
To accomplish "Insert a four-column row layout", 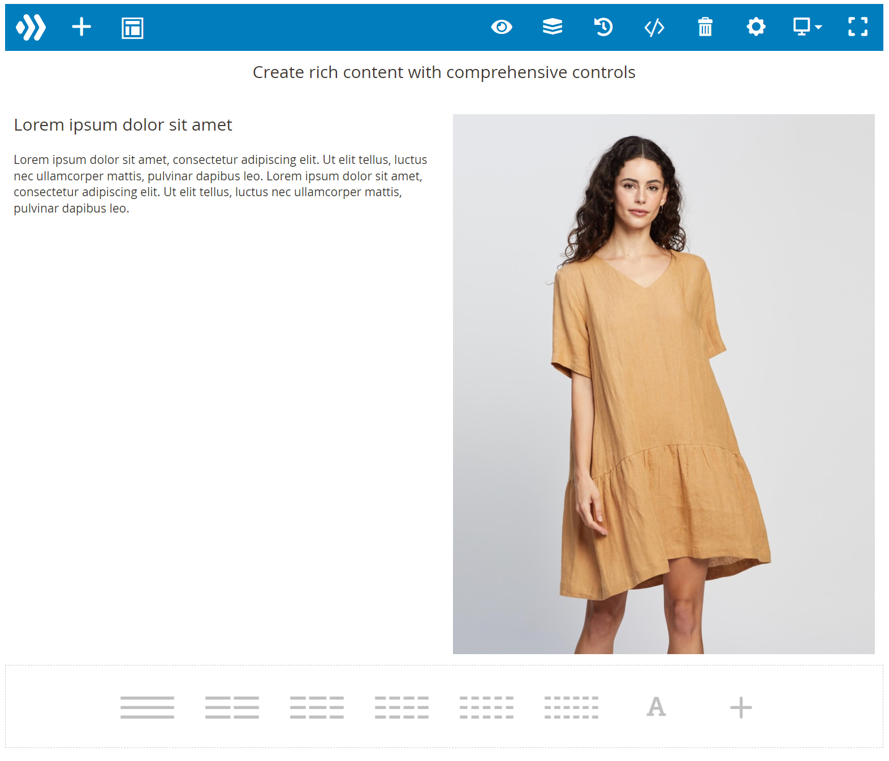I will tap(402, 707).
